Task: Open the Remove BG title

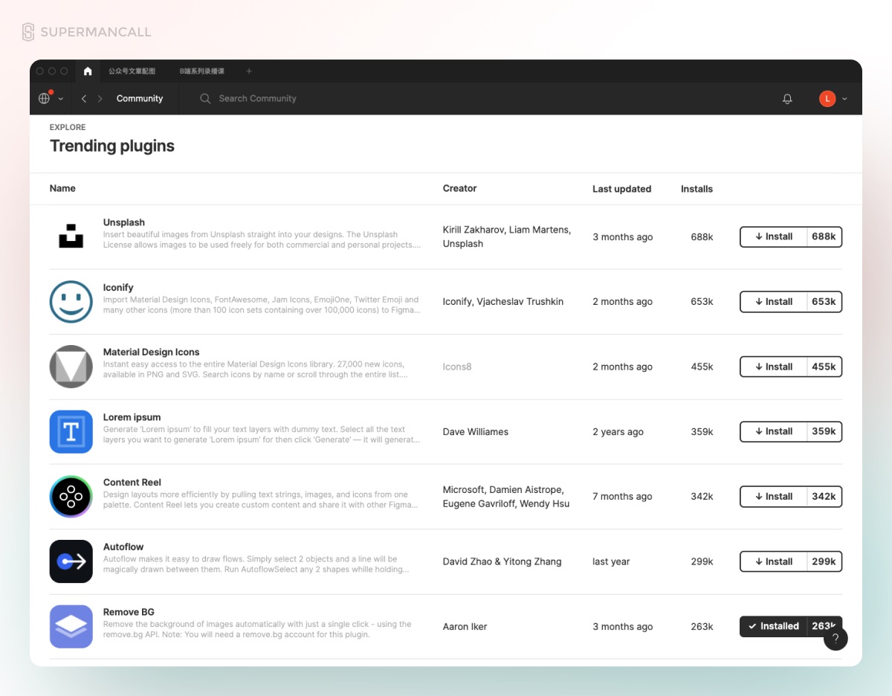Action: click(x=129, y=612)
